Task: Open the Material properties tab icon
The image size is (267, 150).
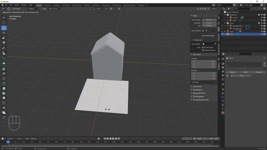Action: tap(223, 112)
